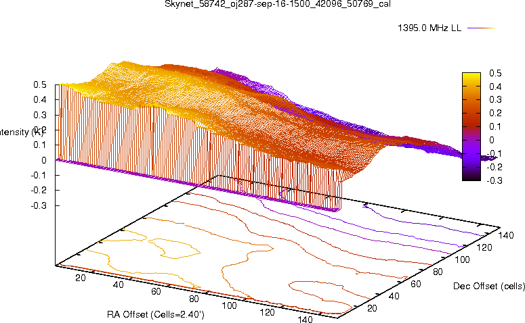Choose the 140 tick on the Dec Offset axis
The height and width of the screenshot is (323, 525).
[x=506, y=235]
